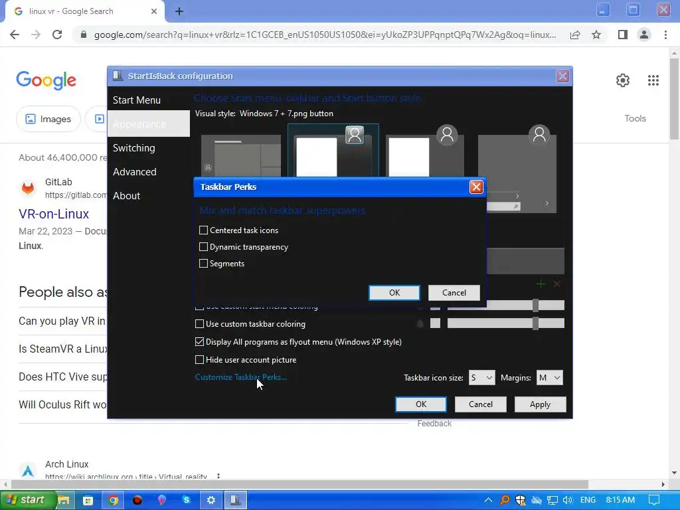Share this page from address bar
The height and width of the screenshot is (510, 680).
point(575,35)
